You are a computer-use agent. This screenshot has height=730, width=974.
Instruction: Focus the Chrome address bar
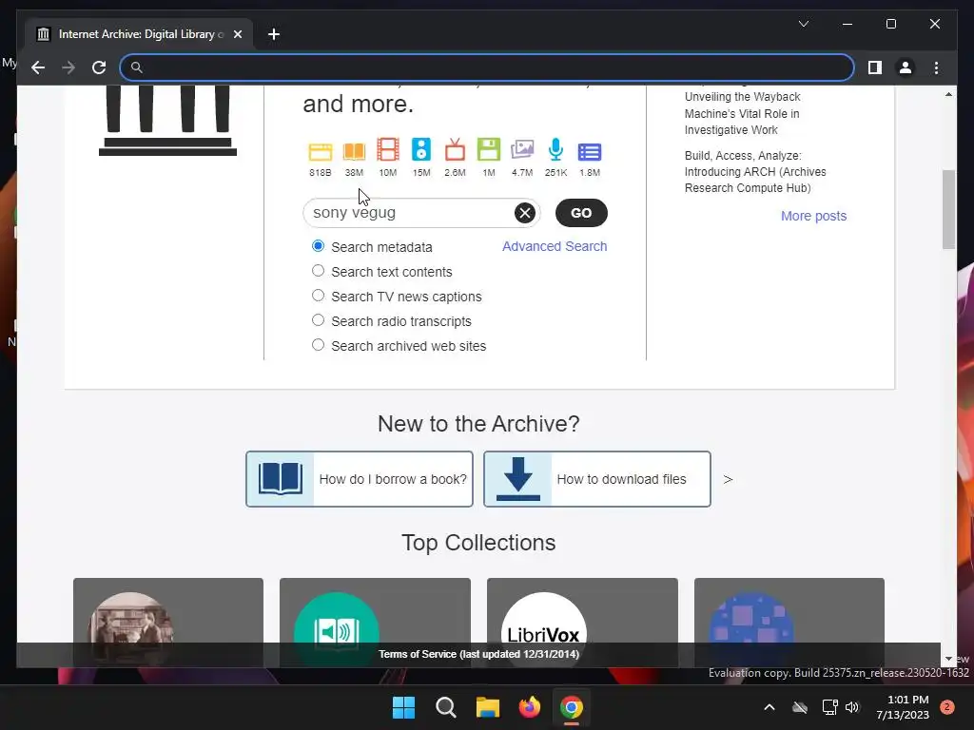tap(488, 67)
